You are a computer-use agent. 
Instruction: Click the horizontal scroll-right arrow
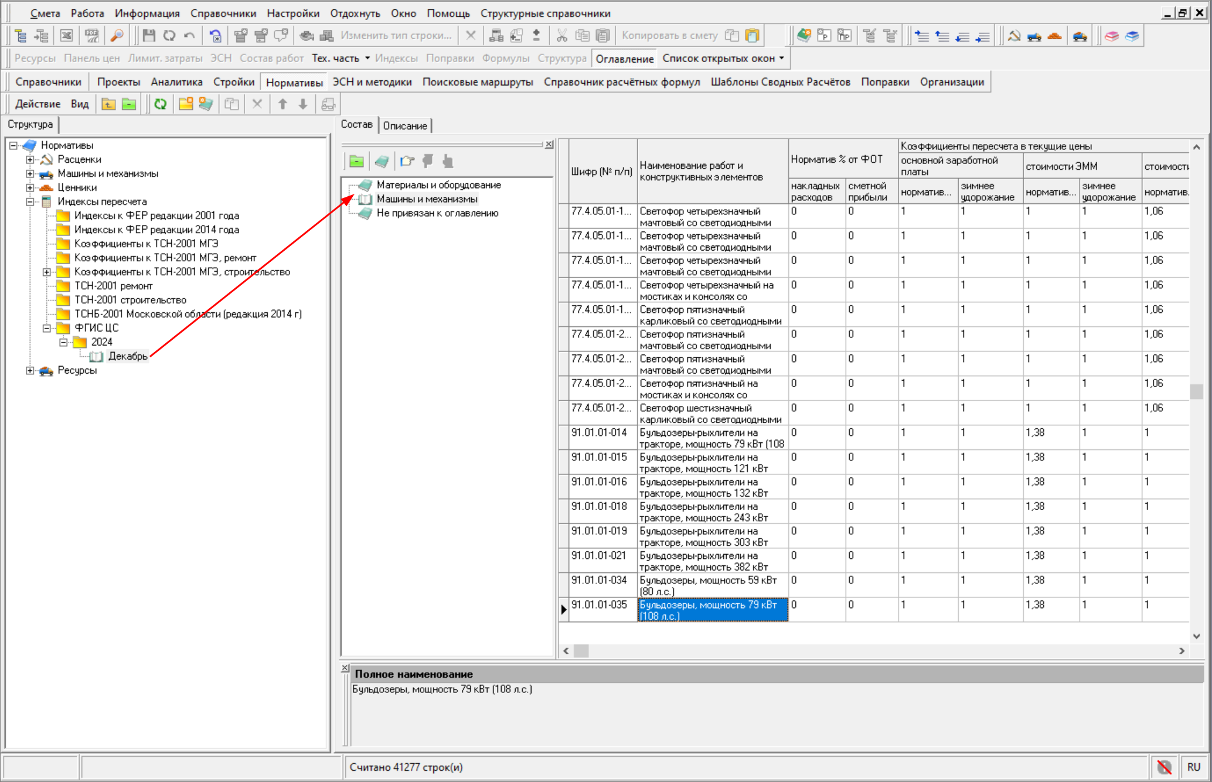(1182, 651)
